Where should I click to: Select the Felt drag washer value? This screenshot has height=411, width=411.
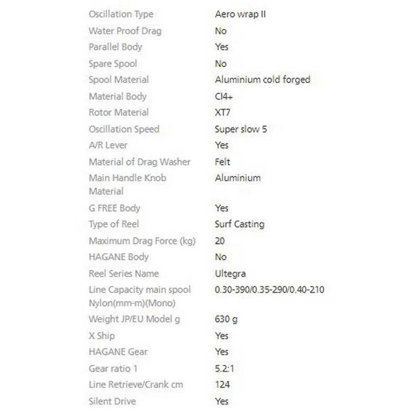point(222,162)
